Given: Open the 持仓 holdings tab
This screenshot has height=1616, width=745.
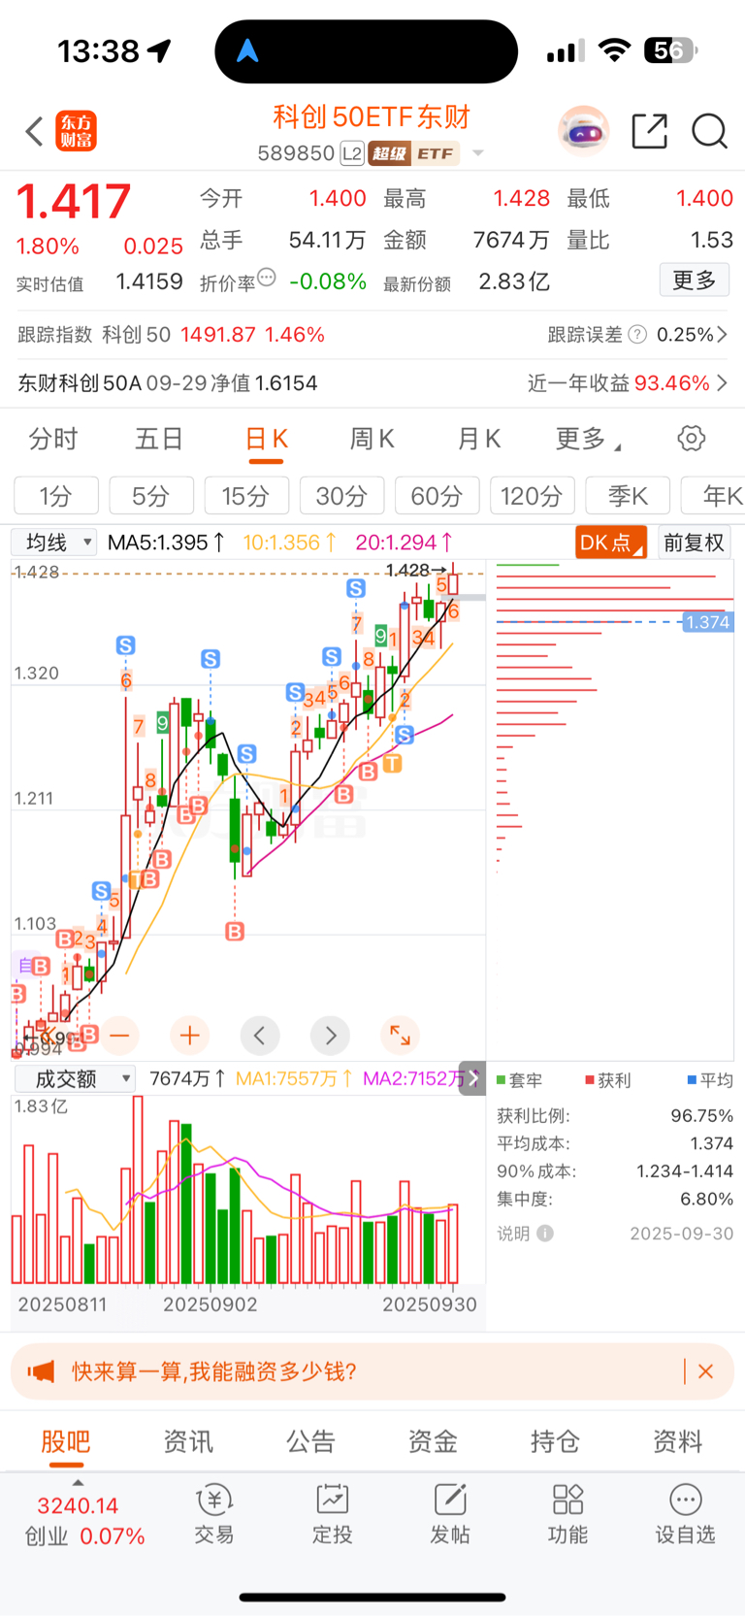Looking at the screenshot, I should tap(555, 1442).
